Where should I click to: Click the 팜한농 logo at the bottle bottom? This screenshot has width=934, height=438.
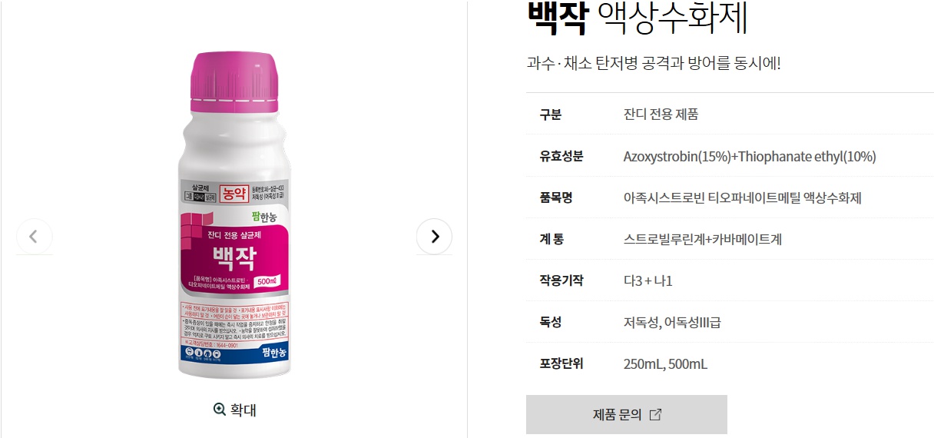273,353
